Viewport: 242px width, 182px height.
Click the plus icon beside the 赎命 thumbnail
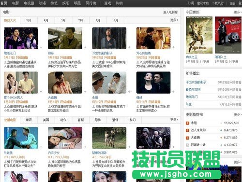[x=85, y=47]
